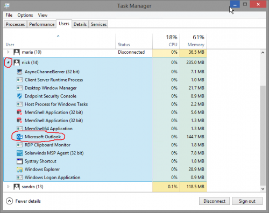Select the AsyncChannelServer (32 bit) row

105,72
